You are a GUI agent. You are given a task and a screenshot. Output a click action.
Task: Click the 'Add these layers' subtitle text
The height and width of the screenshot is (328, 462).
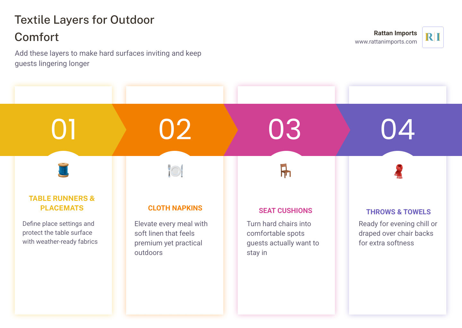[108, 58]
